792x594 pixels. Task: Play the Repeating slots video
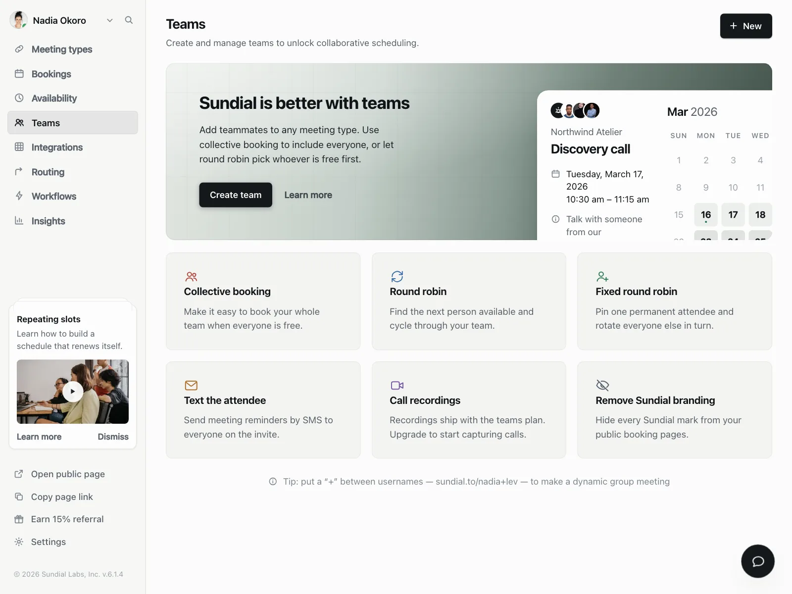[x=73, y=392]
